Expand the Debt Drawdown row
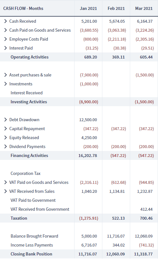158x259 pixels. coord(5,120)
